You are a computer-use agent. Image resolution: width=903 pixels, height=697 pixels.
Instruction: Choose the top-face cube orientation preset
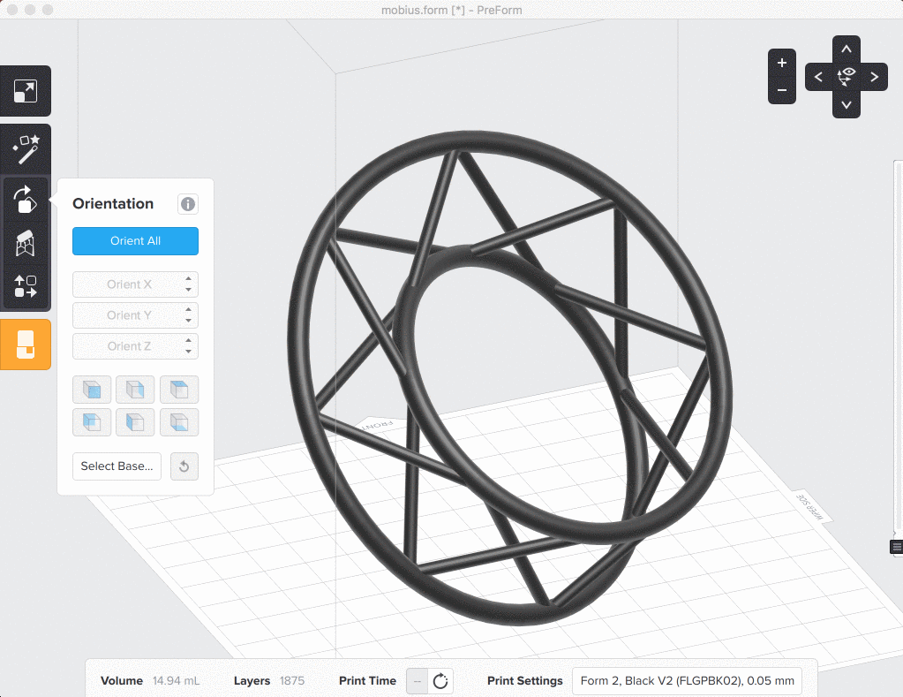[179, 390]
